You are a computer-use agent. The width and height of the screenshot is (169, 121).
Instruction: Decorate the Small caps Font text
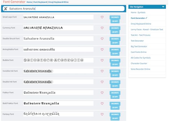point(115,17)
